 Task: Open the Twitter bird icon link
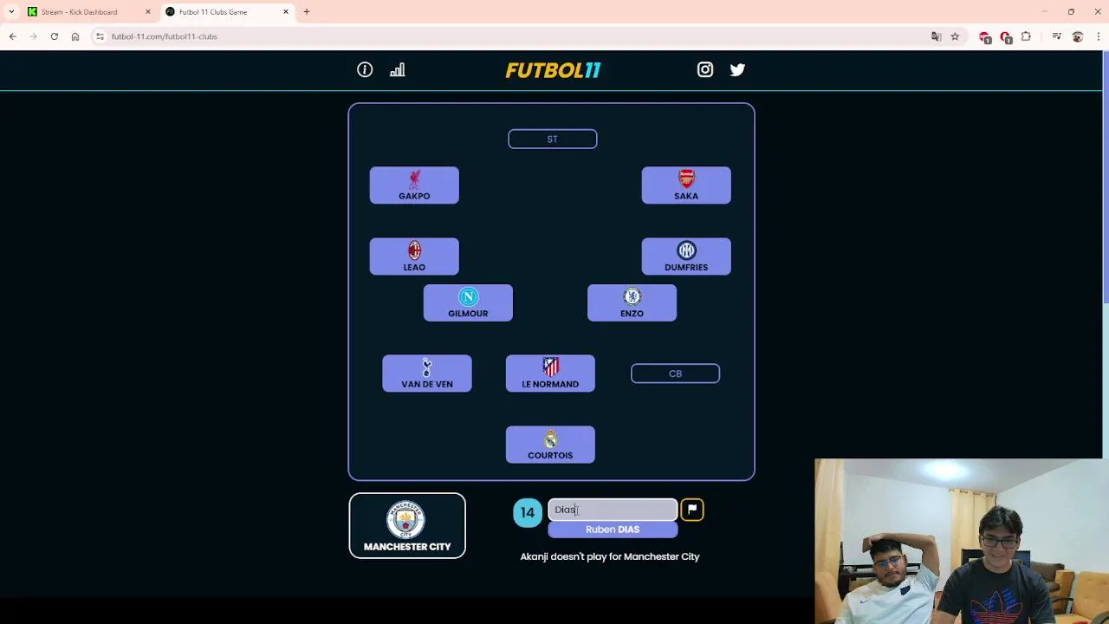[x=737, y=70]
